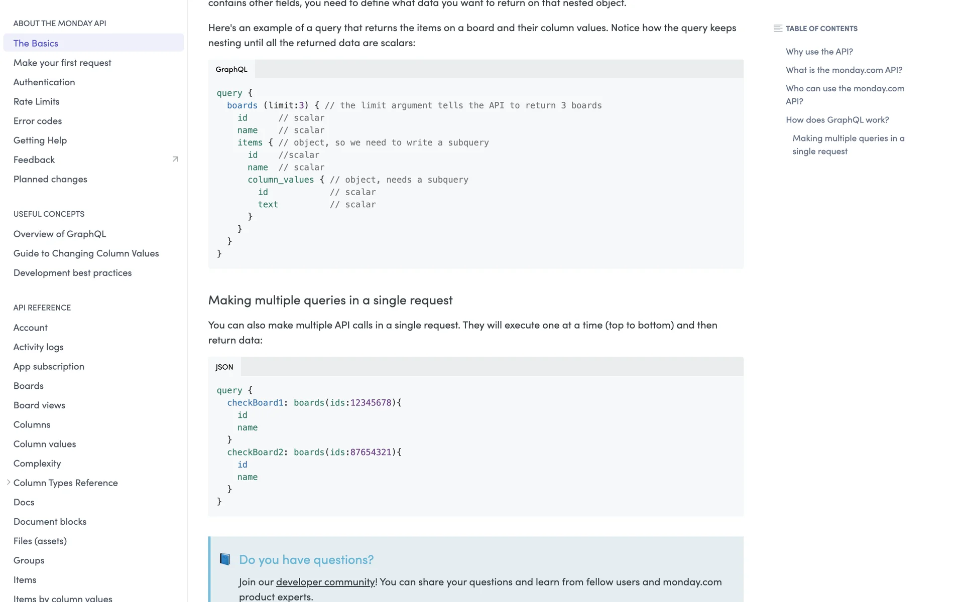Jump to Why use the API? section

819,52
